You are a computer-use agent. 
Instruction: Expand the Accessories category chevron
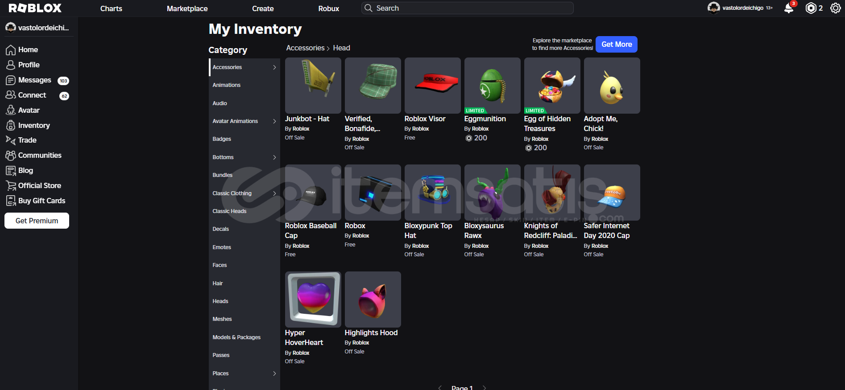(274, 67)
